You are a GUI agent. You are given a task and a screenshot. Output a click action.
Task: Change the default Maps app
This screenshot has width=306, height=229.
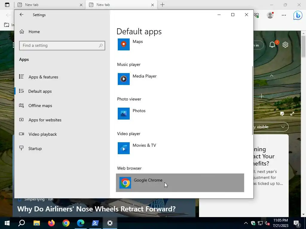click(x=180, y=44)
